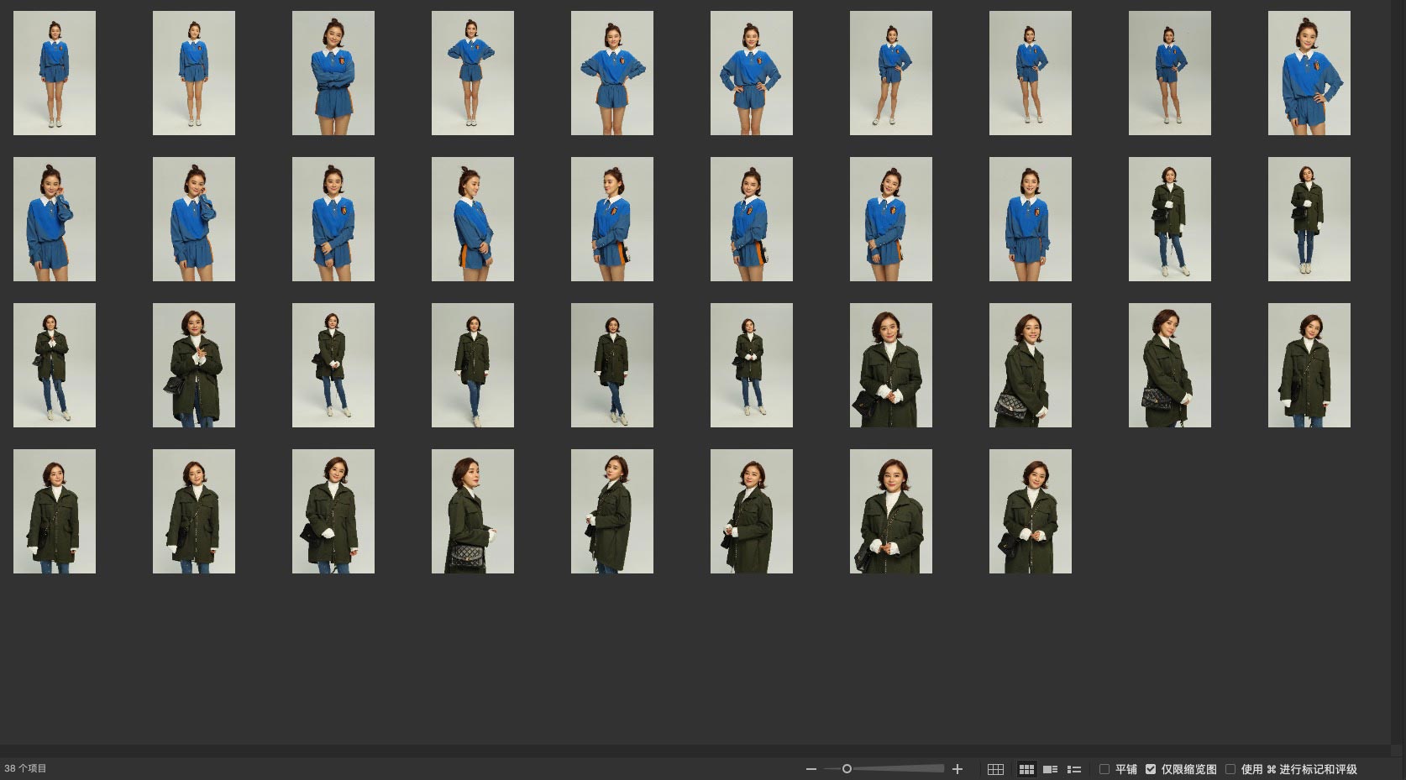
Task: Click the plus icon to enlarge thumbnails
Action: coord(957,769)
